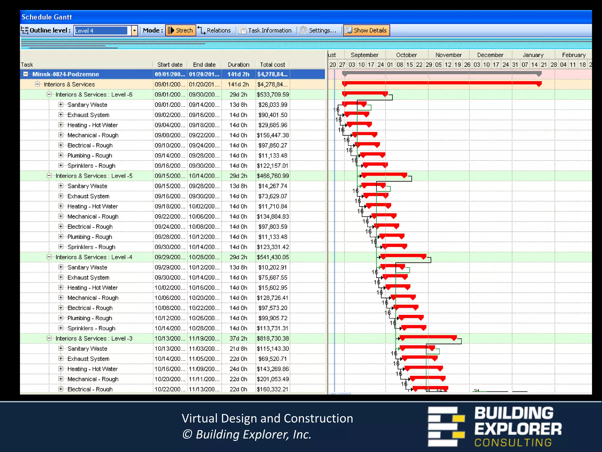Sort by the Task column header
This screenshot has width=602, height=452.
86,64
